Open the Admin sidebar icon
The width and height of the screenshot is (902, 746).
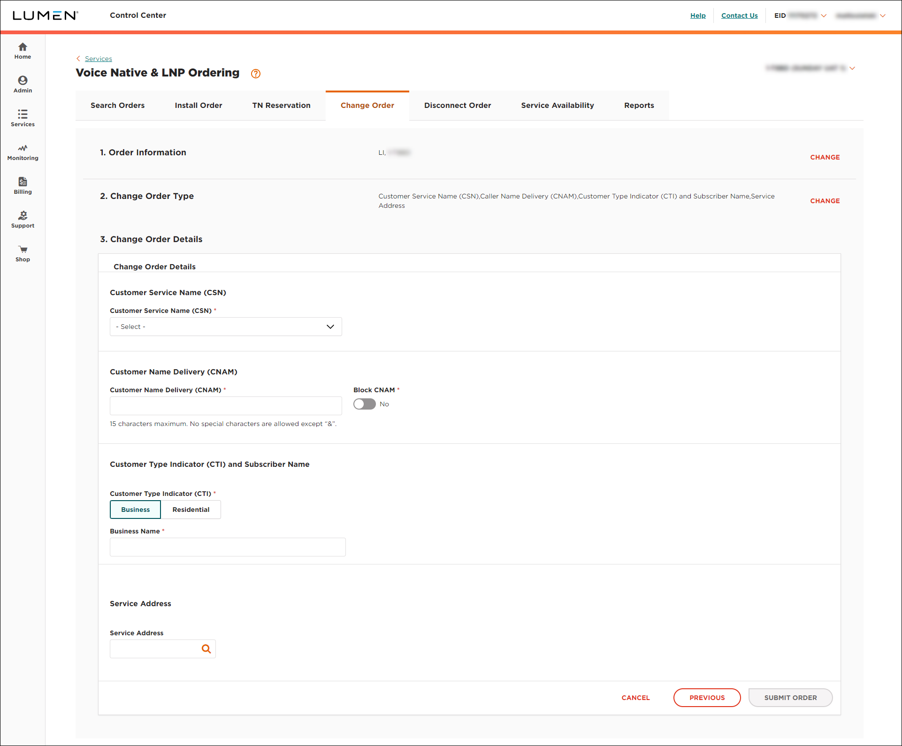point(23,84)
